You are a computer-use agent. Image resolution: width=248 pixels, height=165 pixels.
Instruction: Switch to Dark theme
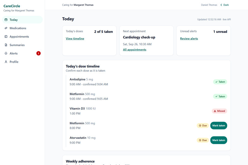click(x=225, y=5)
